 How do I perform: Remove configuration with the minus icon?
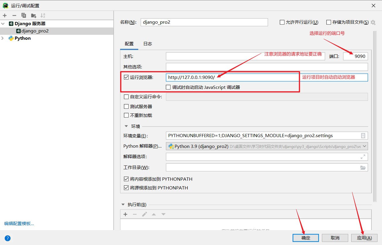14,15
